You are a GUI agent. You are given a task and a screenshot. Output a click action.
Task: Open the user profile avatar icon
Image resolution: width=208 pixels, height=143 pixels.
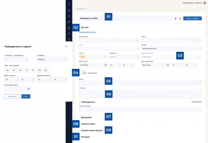[205, 3]
